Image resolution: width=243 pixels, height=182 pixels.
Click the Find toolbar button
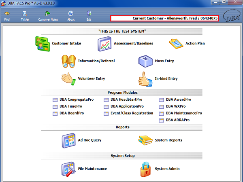[7, 16]
